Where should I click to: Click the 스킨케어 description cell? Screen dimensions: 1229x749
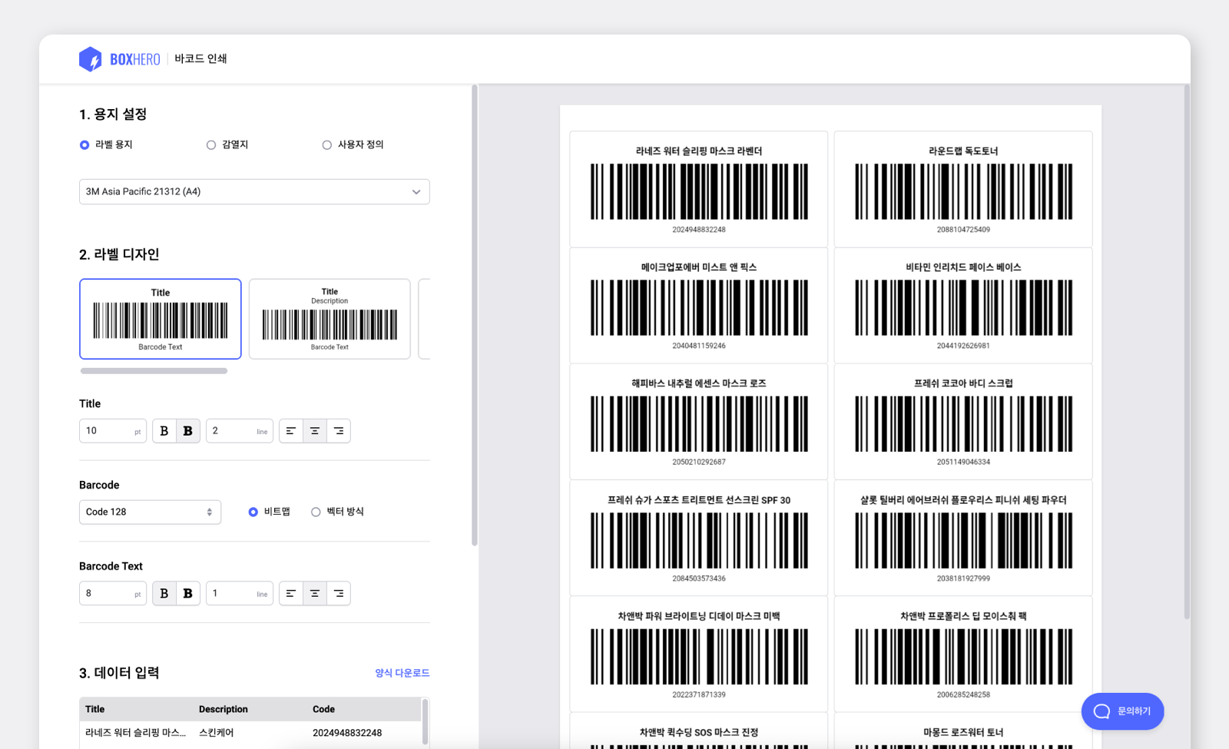coord(217,733)
